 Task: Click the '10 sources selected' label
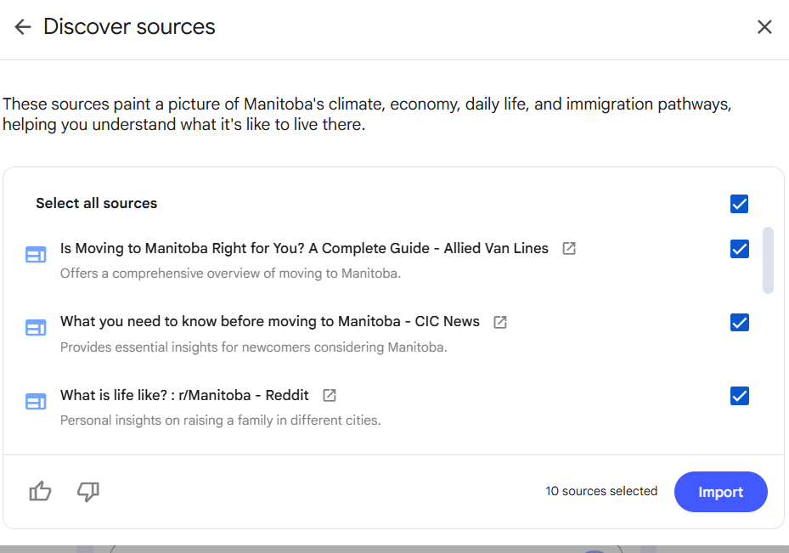(601, 491)
